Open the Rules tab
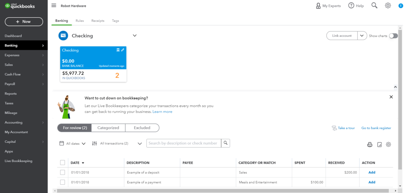Screen dimensions: 407x193 pyautogui.click(x=79, y=20)
